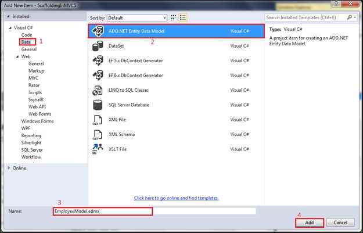Screen dimensions: 363x233
Task: Select the Web API category
Action: coord(37,107)
